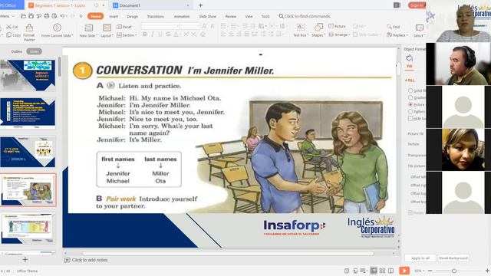Open the Menu dropdown

tap(7, 16)
